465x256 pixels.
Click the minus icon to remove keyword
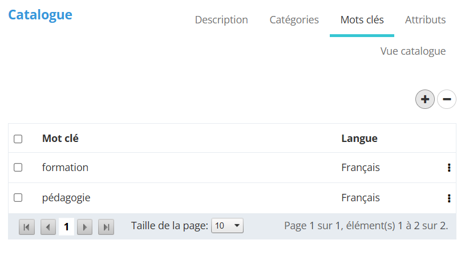[x=446, y=99]
